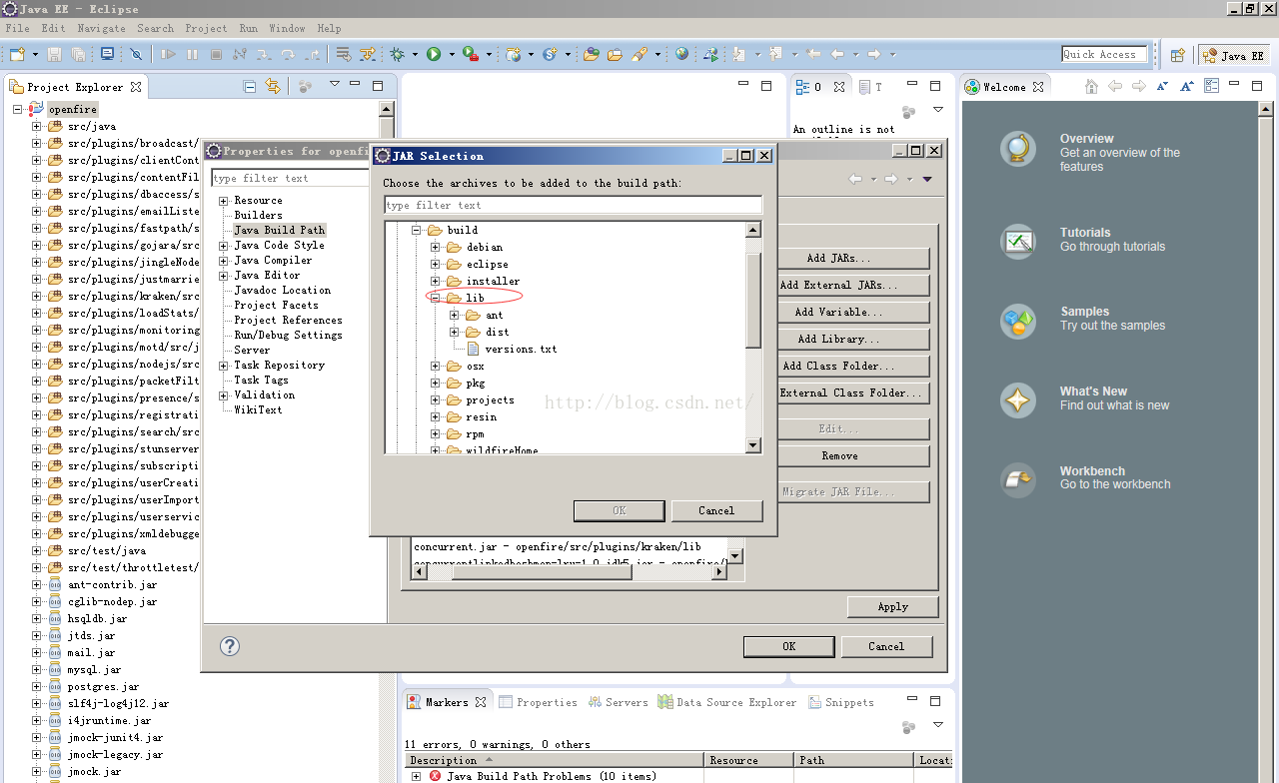Click the Save toolbar icon
The width and height of the screenshot is (1279, 783).
[54, 54]
